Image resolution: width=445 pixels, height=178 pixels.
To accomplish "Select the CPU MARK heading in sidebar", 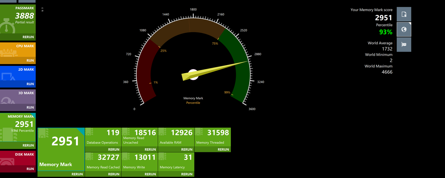I will (25, 46).
